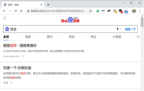Start voice search with microphone icon
This screenshot has width=144, height=91.
click(x=118, y=29)
